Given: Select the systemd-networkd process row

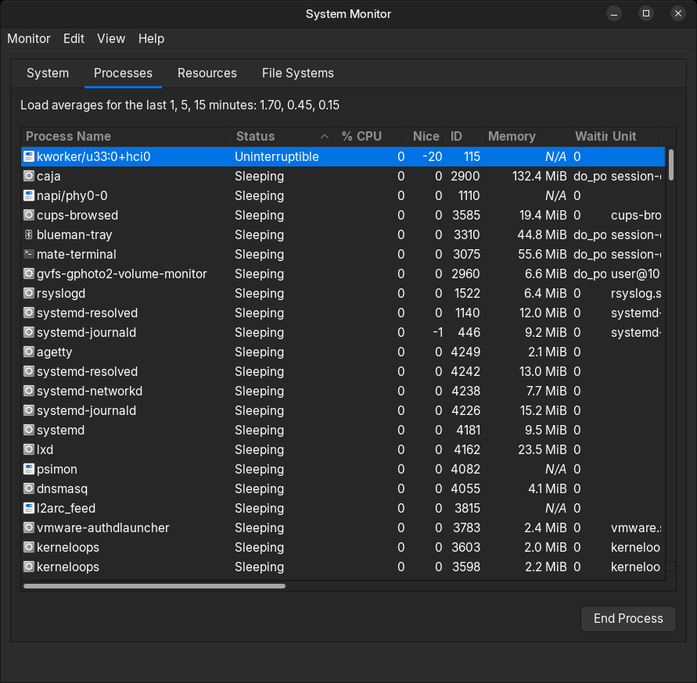Looking at the screenshot, I should coord(89,391).
